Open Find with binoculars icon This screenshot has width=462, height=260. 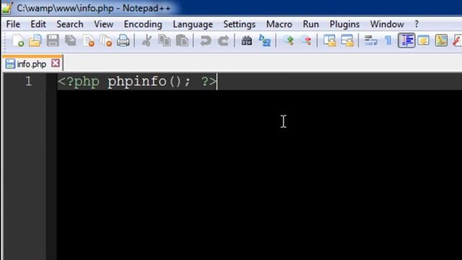(x=247, y=40)
